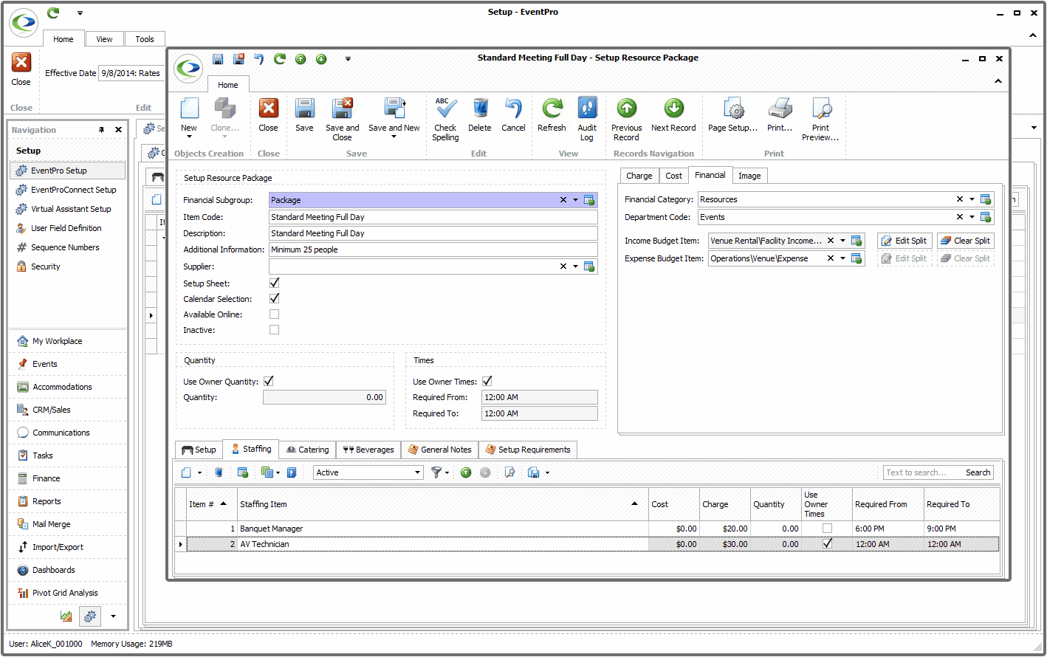This screenshot has height=657, width=1047.
Task: Click the Text to search field
Action: (x=921, y=472)
